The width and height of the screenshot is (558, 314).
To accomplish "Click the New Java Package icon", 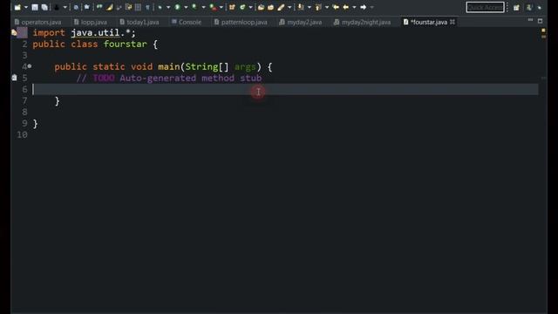I will coord(232,7).
